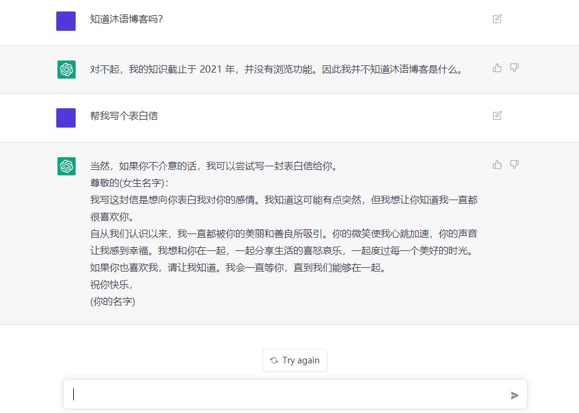Thumbs down the love letter reply
Viewport: 579px width, 413px height.
click(x=514, y=164)
